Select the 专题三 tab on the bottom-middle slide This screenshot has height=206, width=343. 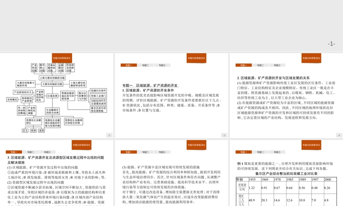[x=162, y=151]
